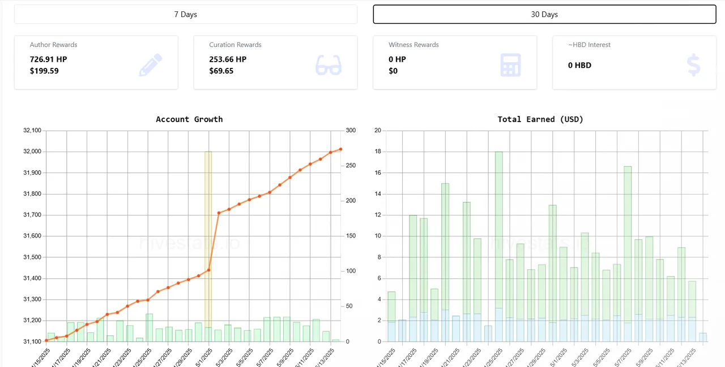Click the "Total Earned (USD)" chart title
725x367 pixels.
click(540, 119)
